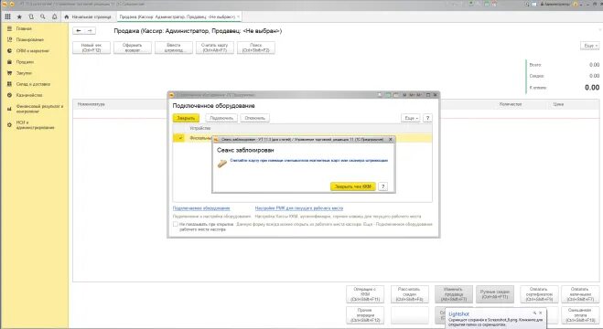Click the Склад и доставка icon
Image resolution: width=603 pixels, height=329 pixels.
[10, 84]
